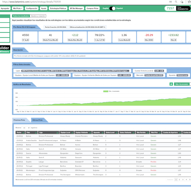Viewport: 191px width, 191px height.
Task: Go to results page 4
Action: (186, 180)
